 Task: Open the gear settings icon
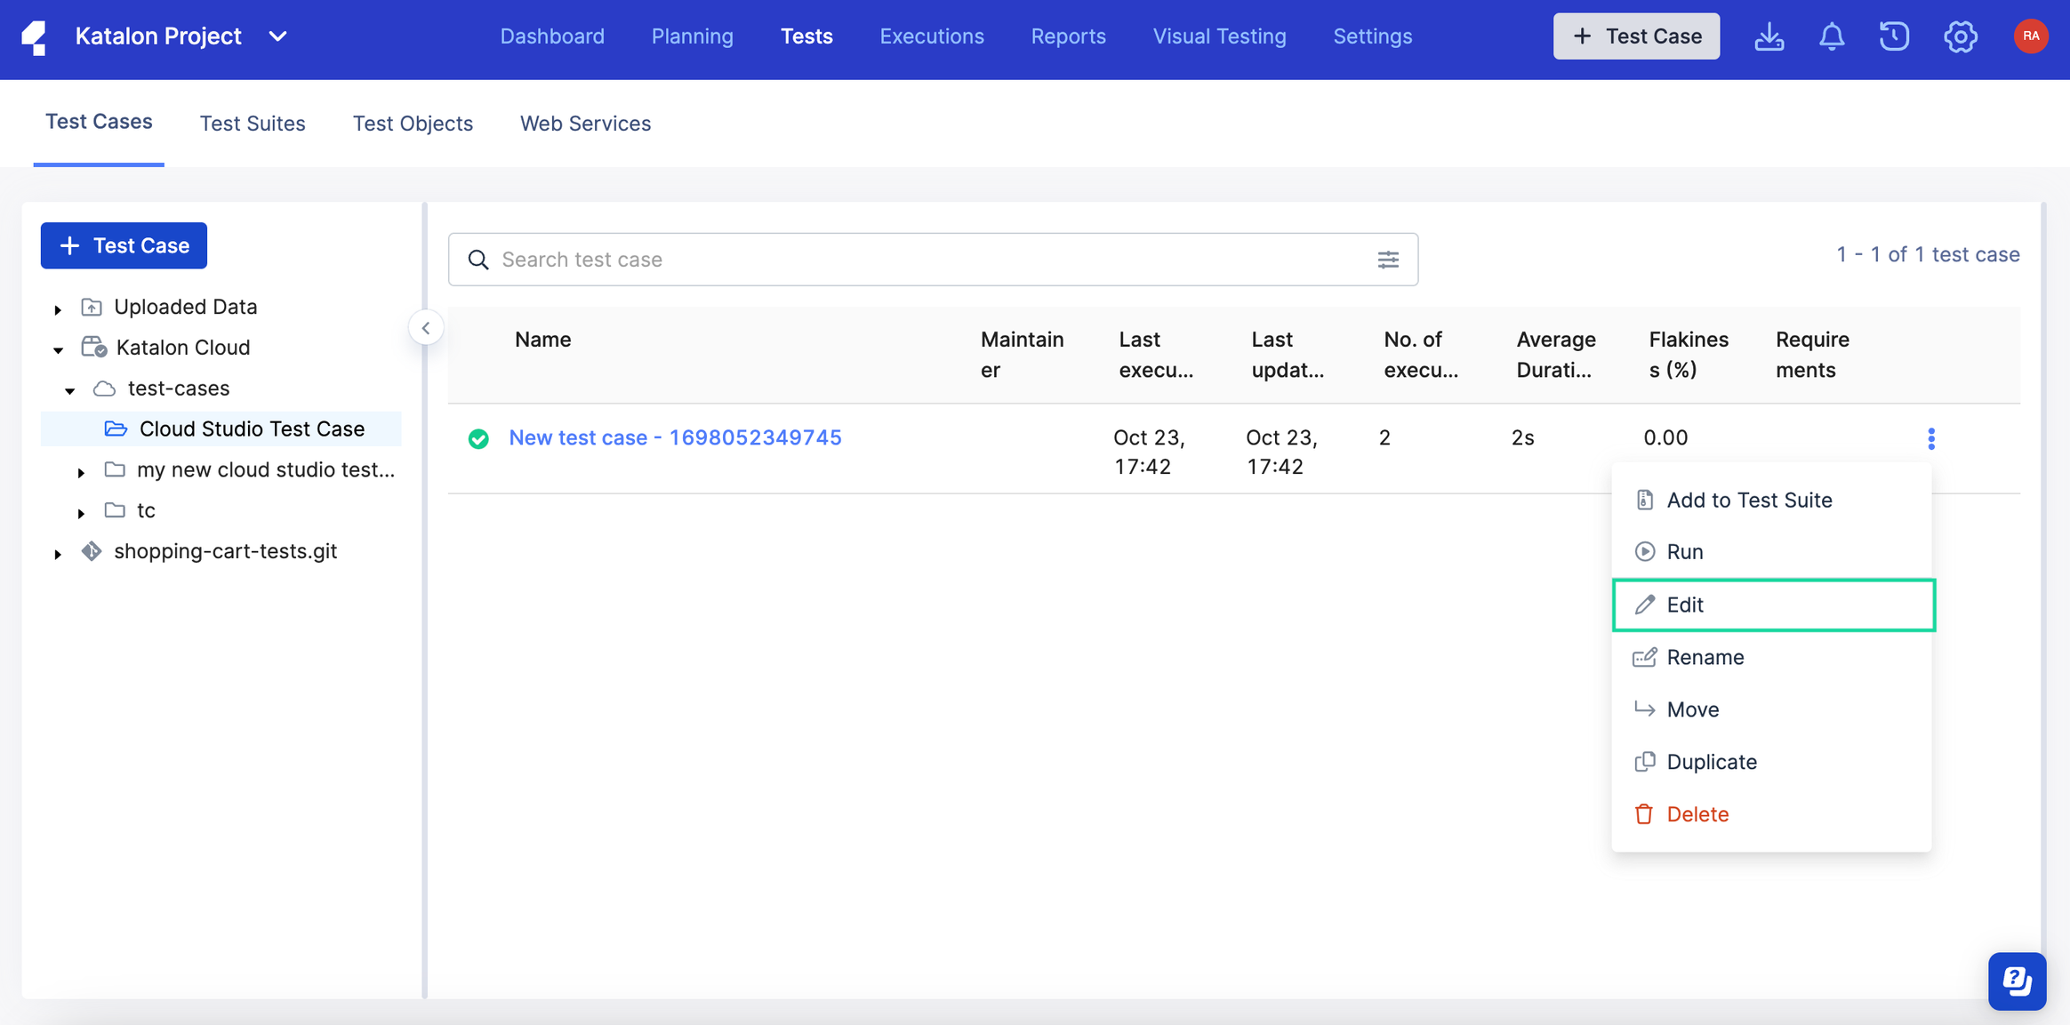coord(1960,36)
